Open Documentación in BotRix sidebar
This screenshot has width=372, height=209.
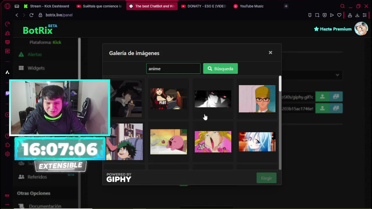45,206
